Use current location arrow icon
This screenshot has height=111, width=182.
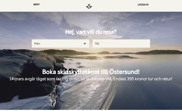tap(85, 44)
